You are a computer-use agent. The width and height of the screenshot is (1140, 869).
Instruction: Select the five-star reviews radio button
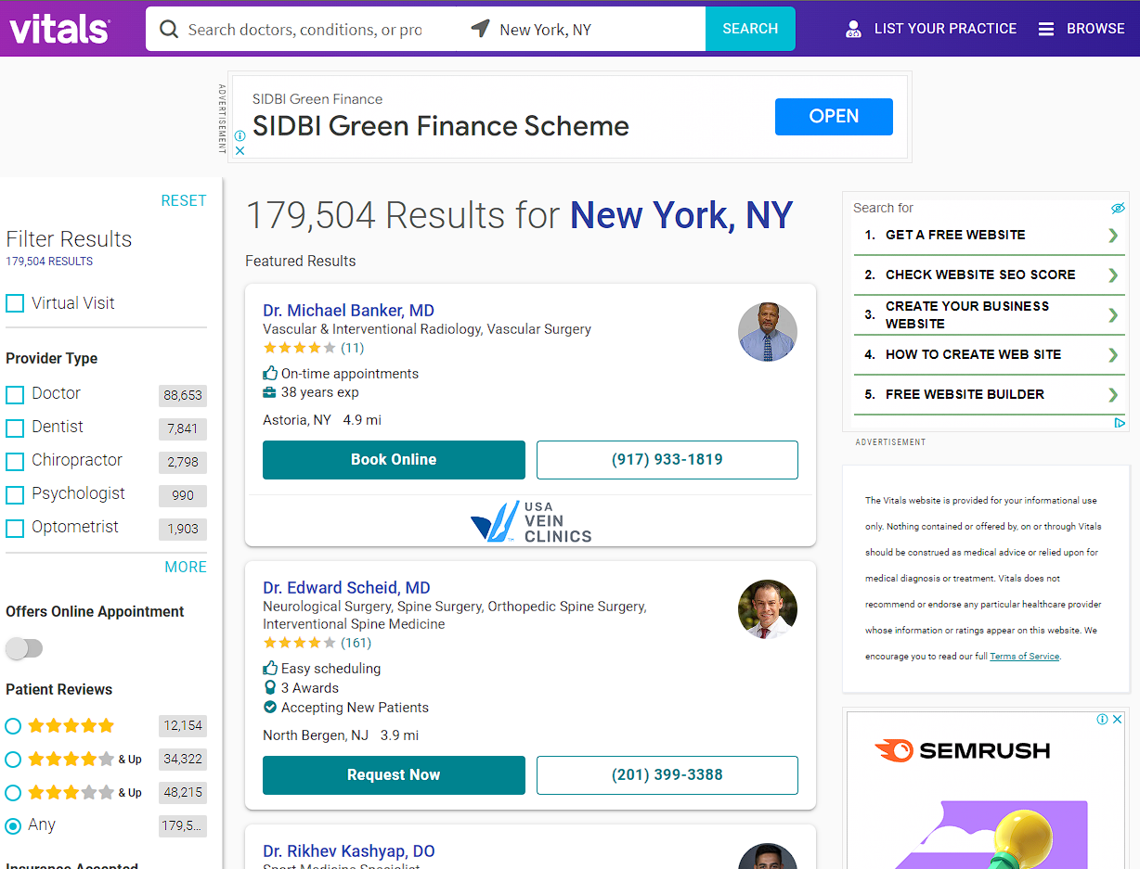13,726
